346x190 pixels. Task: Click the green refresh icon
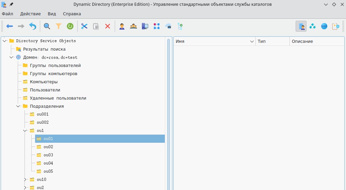tap(70, 26)
